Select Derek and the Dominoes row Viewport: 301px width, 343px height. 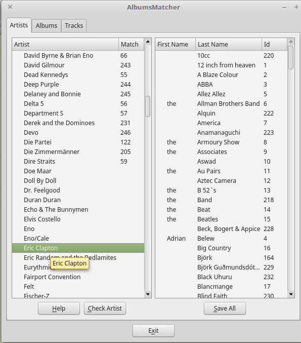[78, 123]
